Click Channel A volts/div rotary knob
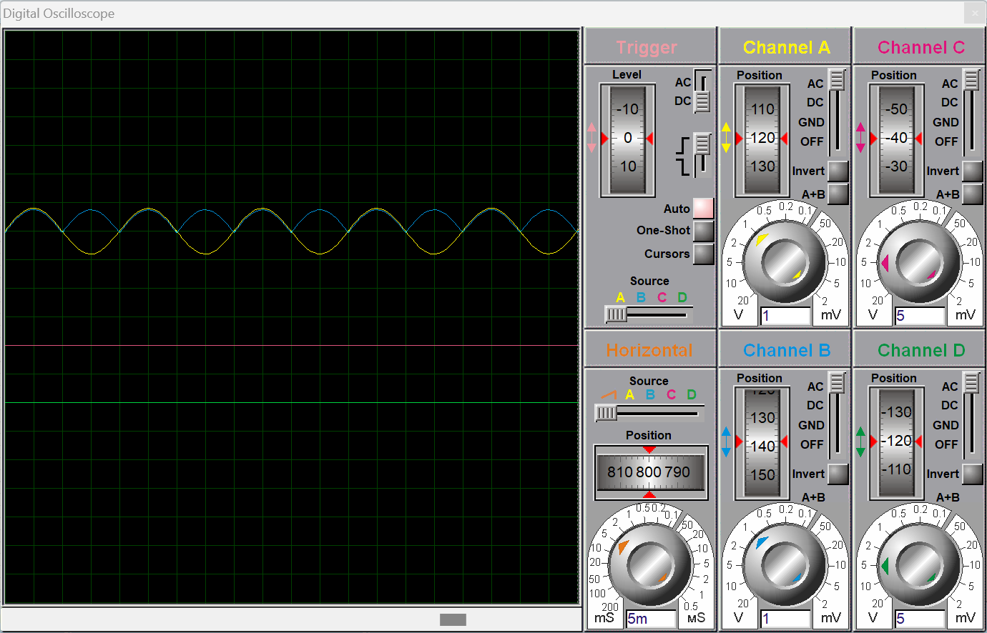The height and width of the screenshot is (633, 987). click(785, 263)
